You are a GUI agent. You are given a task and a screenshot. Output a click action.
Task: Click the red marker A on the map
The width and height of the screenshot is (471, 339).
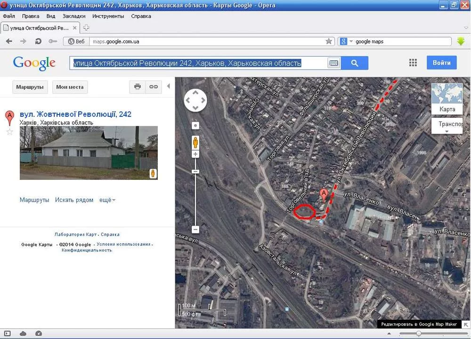(324, 195)
